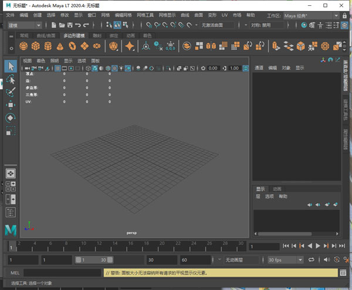Switch to single perspective view layout
The image size is (352, 290).
click(11, 173)
